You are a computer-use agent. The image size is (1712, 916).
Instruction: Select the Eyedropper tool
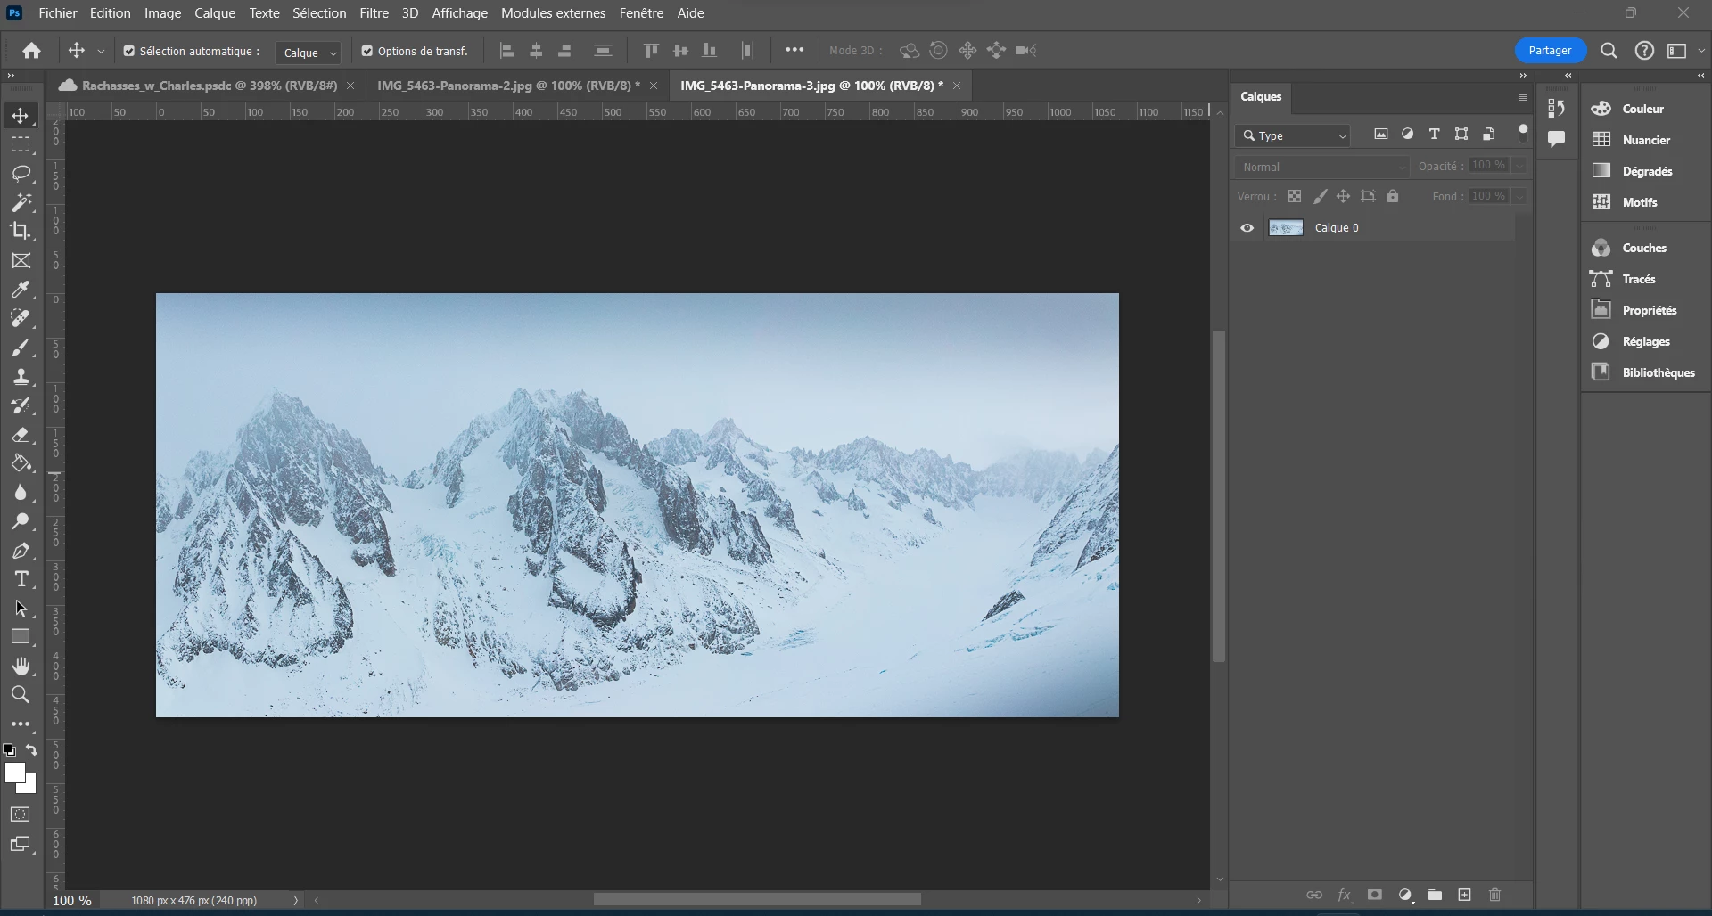point(21,290)
